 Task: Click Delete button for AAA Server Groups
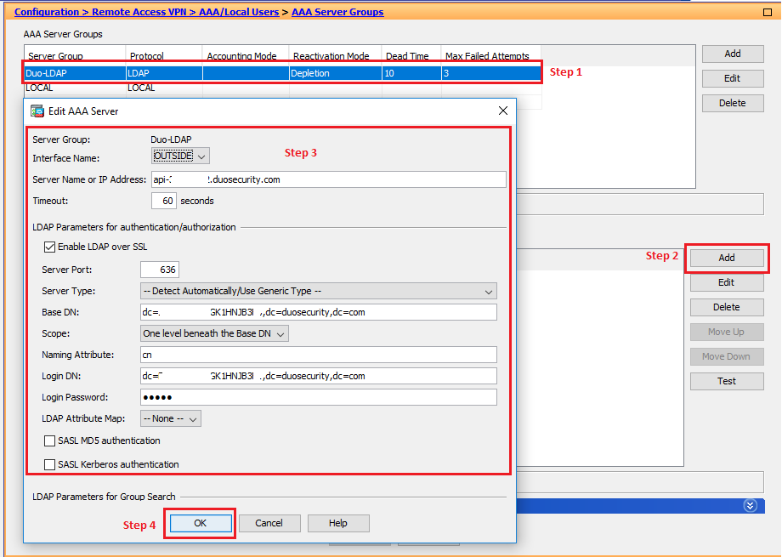pyautogui.click(x=733, y=103)
